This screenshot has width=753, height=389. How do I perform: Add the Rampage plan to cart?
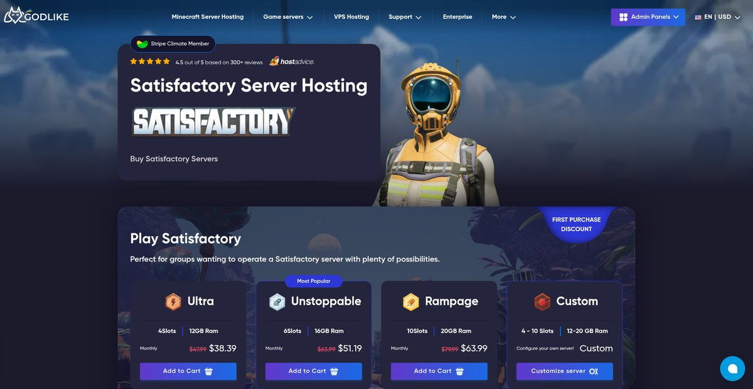point(439,371)
